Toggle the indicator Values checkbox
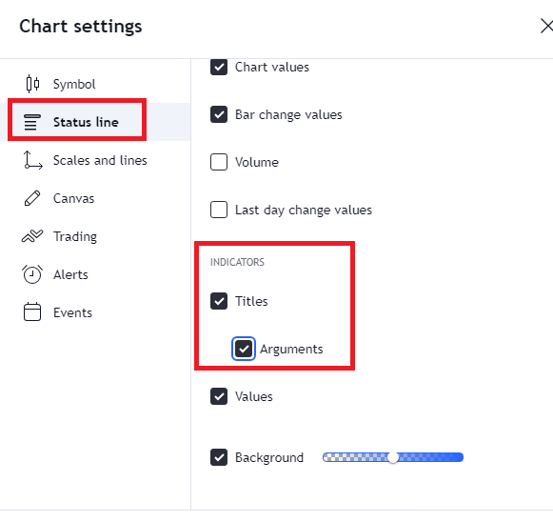Viewport: 553px width, 522px height. pyautogui.click(x=219, y=396)
